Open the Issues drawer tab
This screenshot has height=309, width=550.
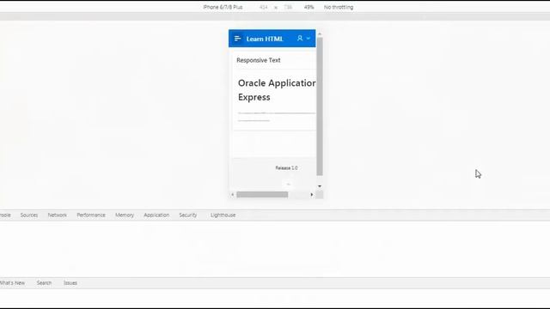click(70, 282)
